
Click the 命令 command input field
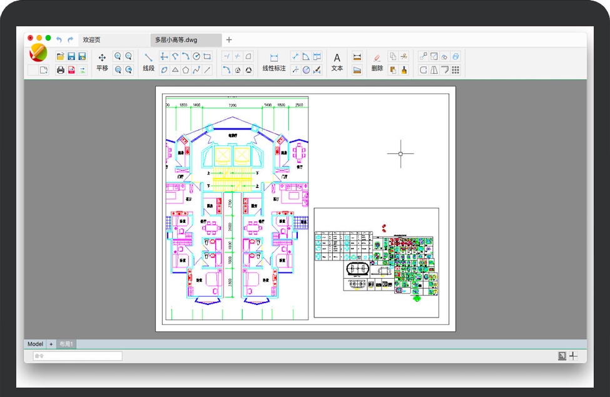tap(78, 356)
